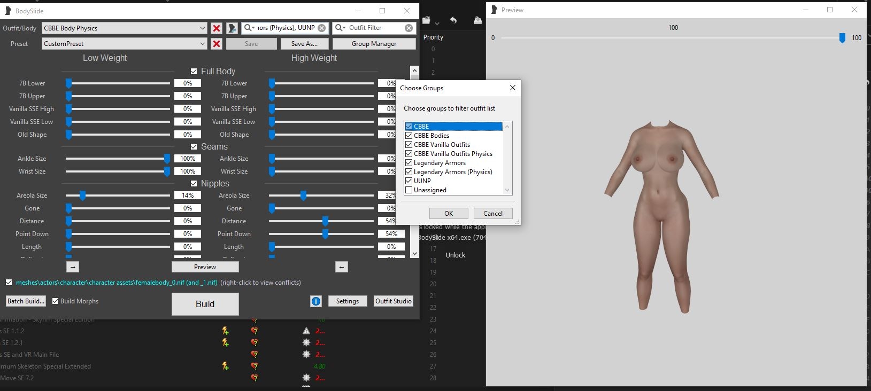Click the right arrow copy-to-high-weight button
This screenshot has height=391, width=871.
pos(73,267)
